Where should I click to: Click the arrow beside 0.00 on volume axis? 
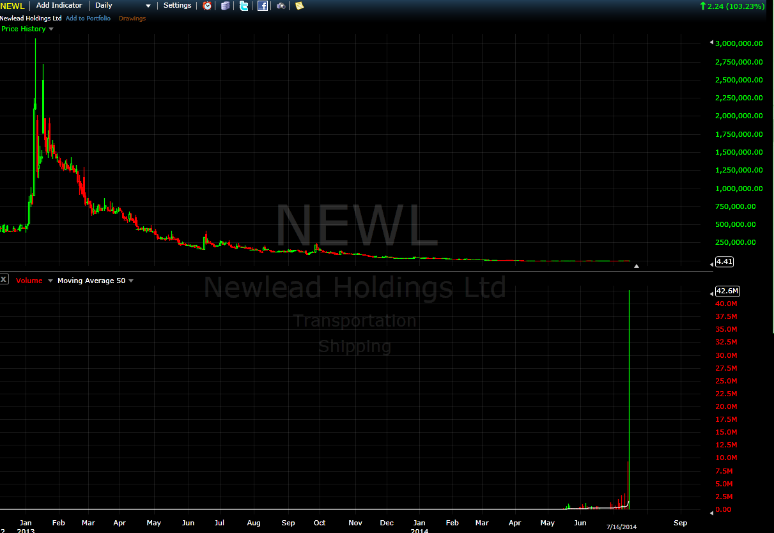pos(711,512)
